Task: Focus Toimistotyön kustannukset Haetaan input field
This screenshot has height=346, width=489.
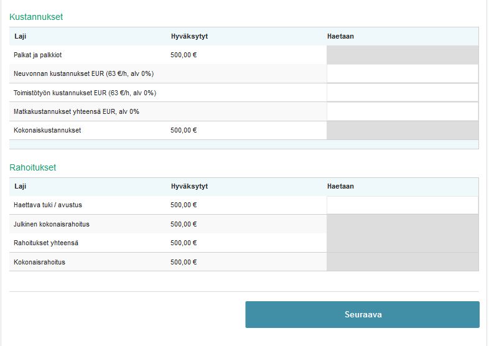Action: [x=403, y=93]
